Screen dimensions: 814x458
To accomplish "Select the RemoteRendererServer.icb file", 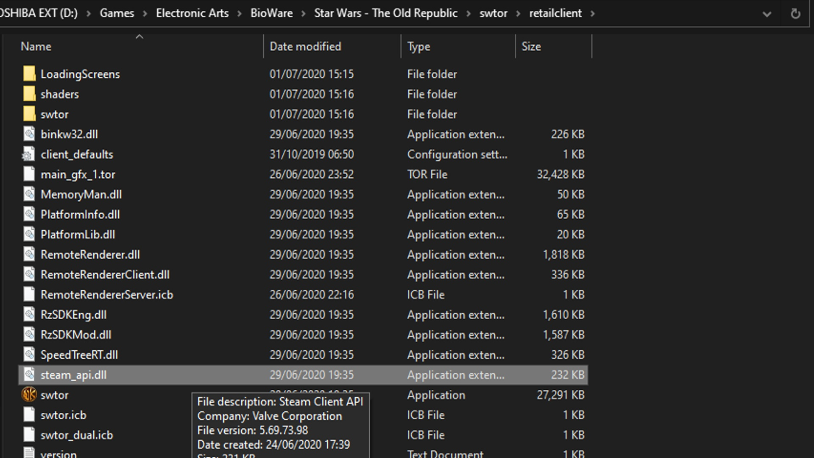I will [x=107, y=294].
